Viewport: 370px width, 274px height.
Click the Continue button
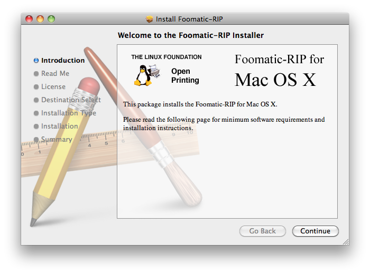tap(315, 231)
